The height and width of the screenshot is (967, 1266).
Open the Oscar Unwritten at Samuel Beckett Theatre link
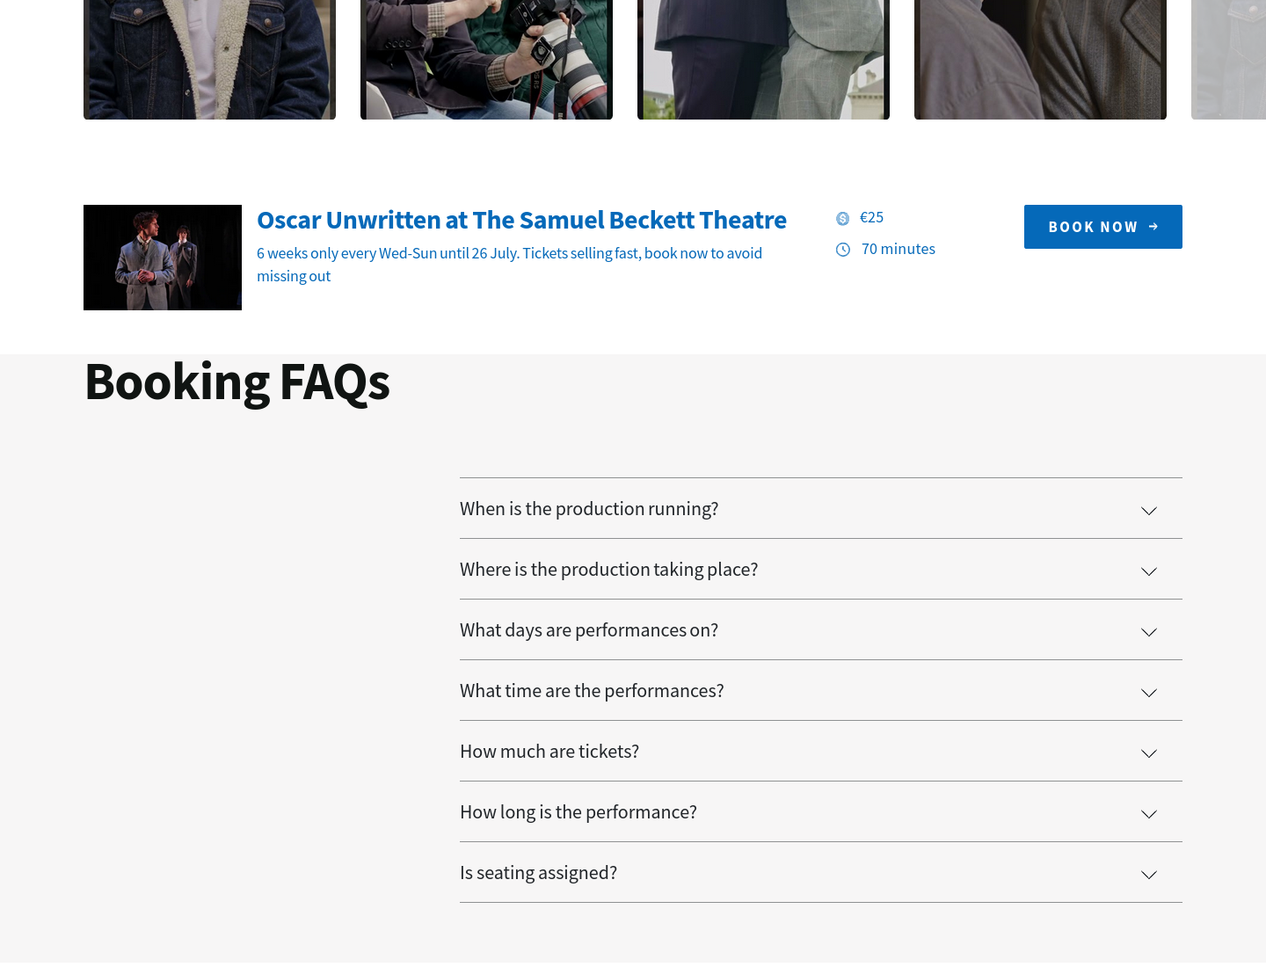(x=521, y=220)
